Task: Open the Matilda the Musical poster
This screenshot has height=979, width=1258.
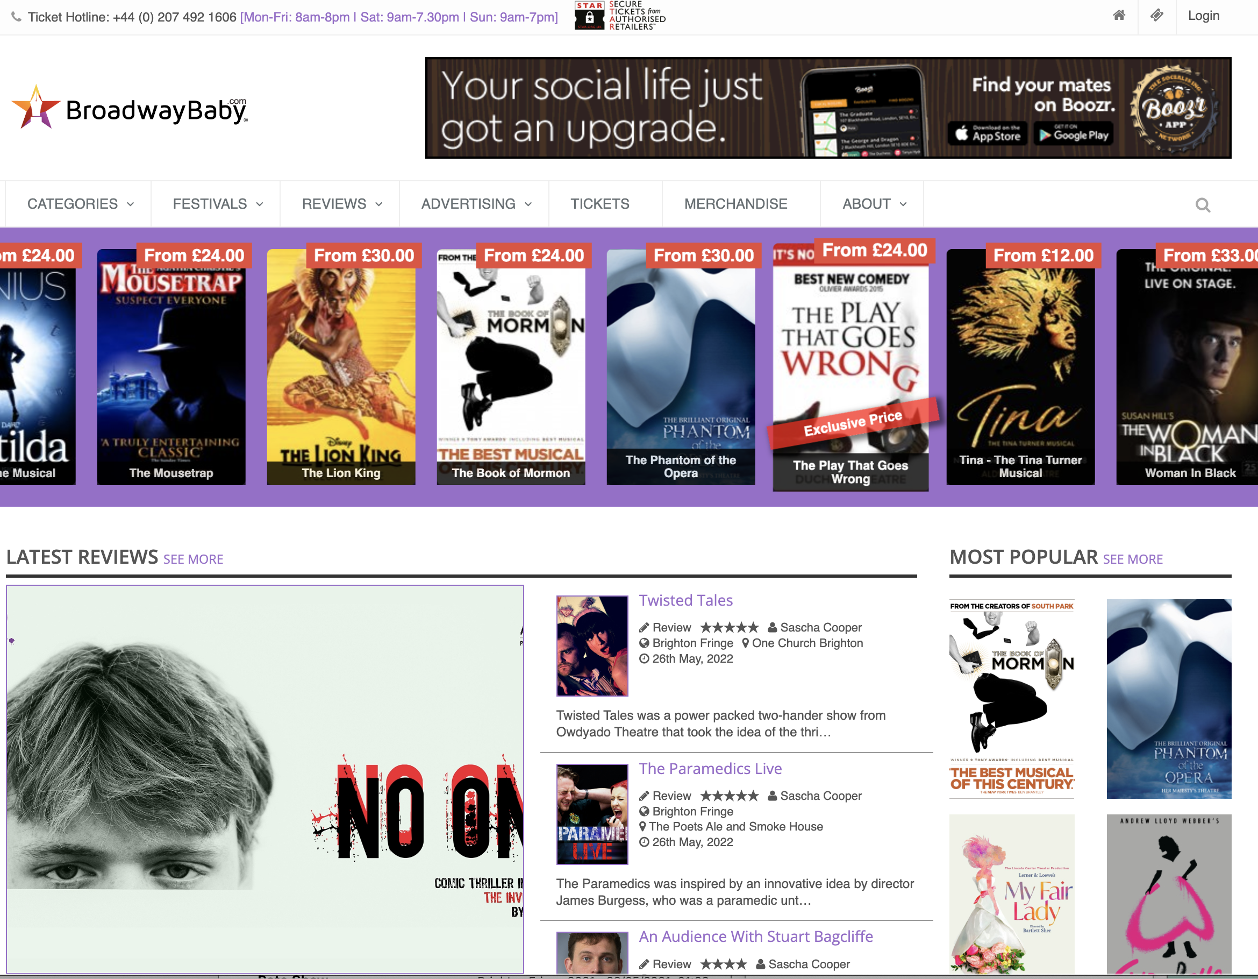Action: 38,367
